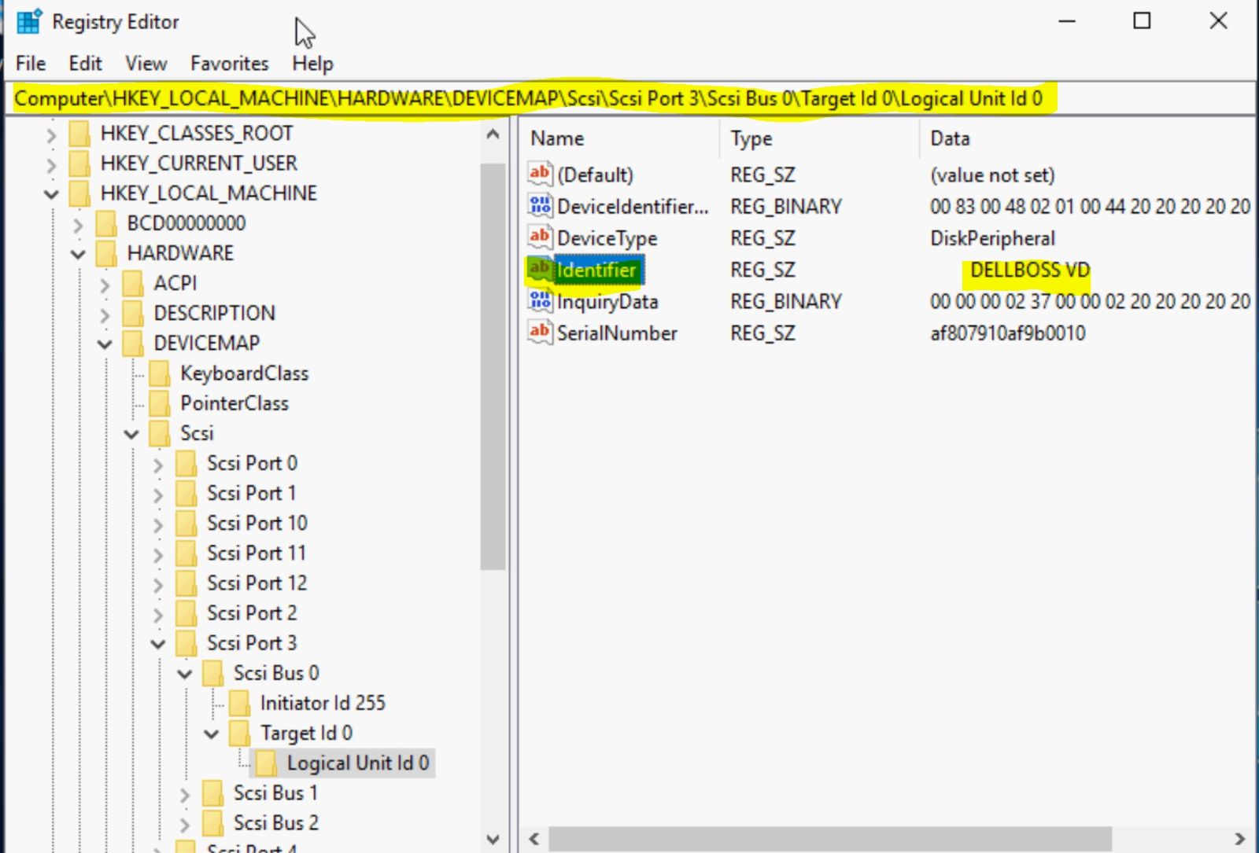Click the ab icon beside the Identifier value
Screen dimensions: 1259x853
pos(539,269)
